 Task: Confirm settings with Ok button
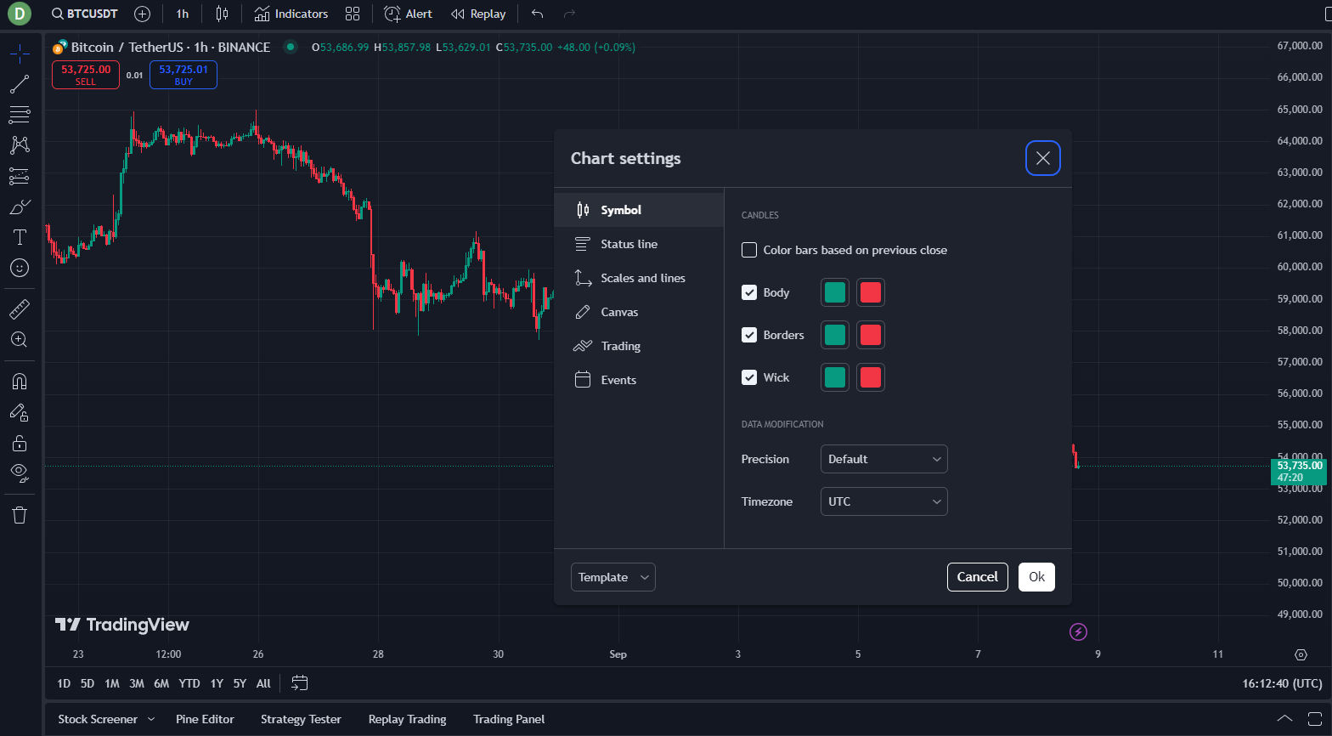1037,577
